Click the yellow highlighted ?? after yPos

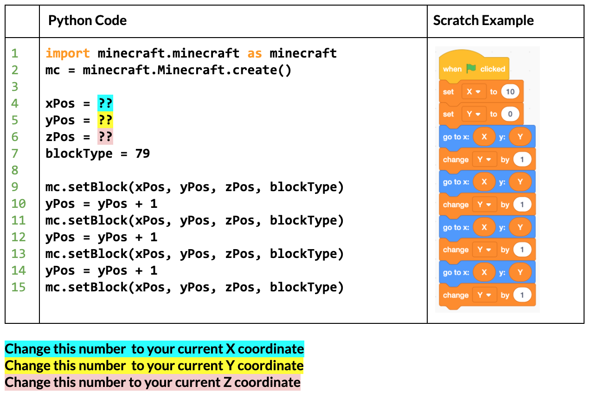(x=105, y=120)
